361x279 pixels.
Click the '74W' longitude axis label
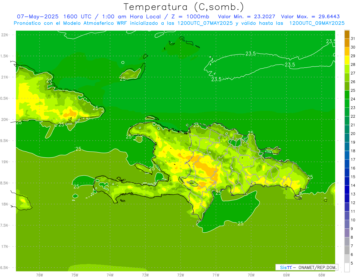(110, 275)
